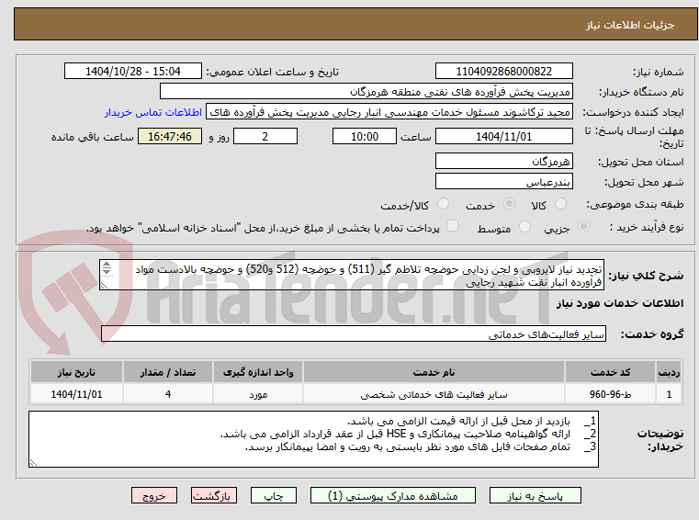This screenshot has width=699, height=520.
Task: Click the resize grip of شرح کلی نیاز box
Action: pos(104,286)
